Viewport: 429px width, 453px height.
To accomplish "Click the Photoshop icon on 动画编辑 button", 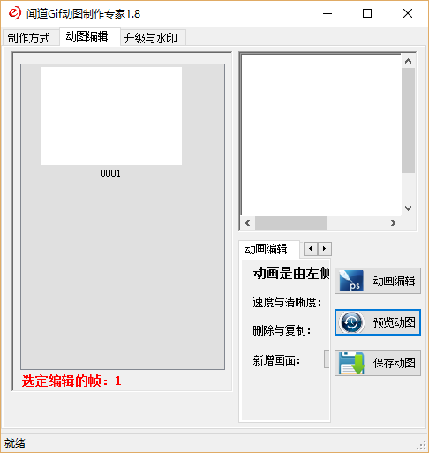I will (x=351, y=281).
